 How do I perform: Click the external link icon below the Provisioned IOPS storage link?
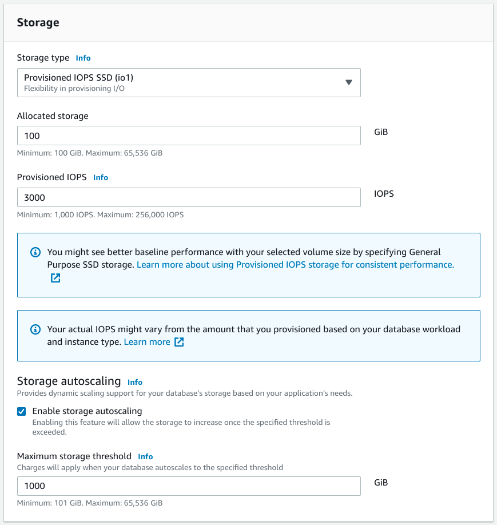[x=55, y=278]
